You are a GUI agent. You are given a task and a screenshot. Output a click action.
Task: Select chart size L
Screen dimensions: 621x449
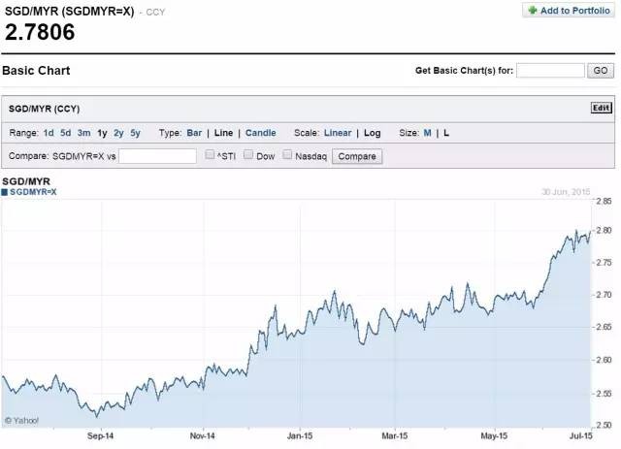point(447,133)
